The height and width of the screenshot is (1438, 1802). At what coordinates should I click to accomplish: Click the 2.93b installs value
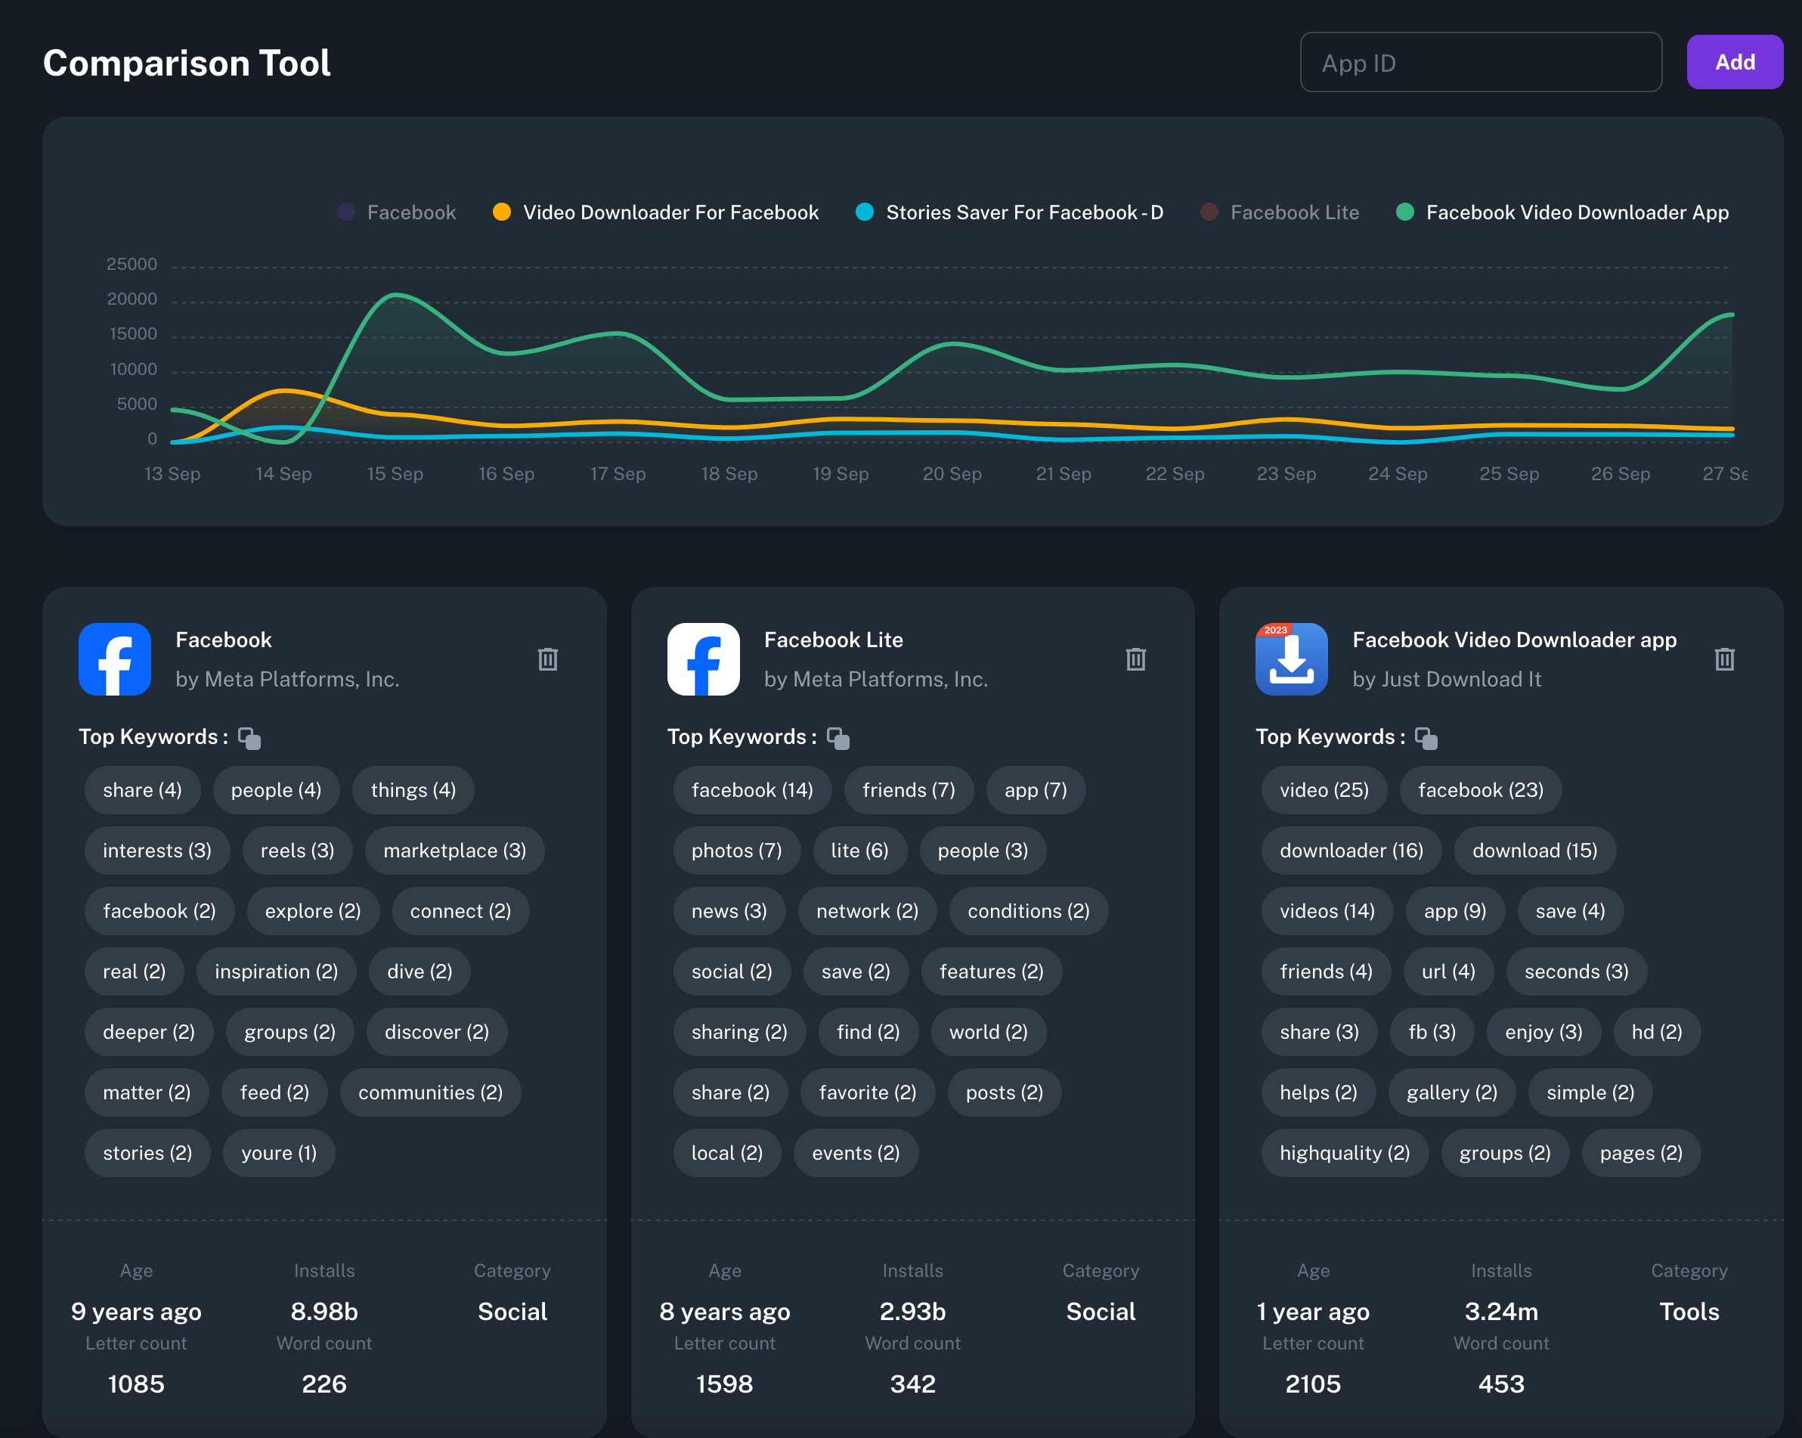point(912,1311)
